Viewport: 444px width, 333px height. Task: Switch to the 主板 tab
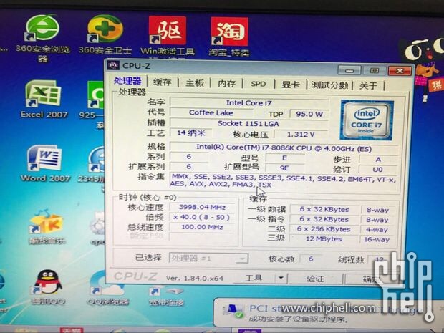195,83
